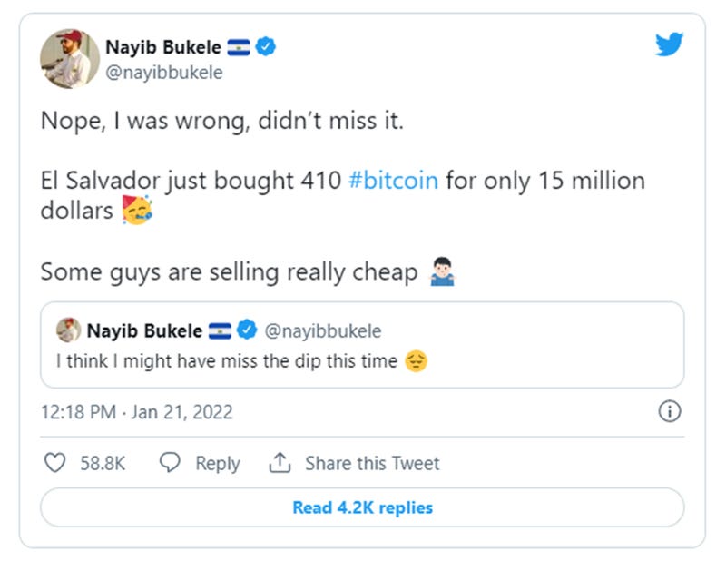Click the Read 4.2K replies button
This screenshot has width=726, height=561.
(x=362, y=507)
